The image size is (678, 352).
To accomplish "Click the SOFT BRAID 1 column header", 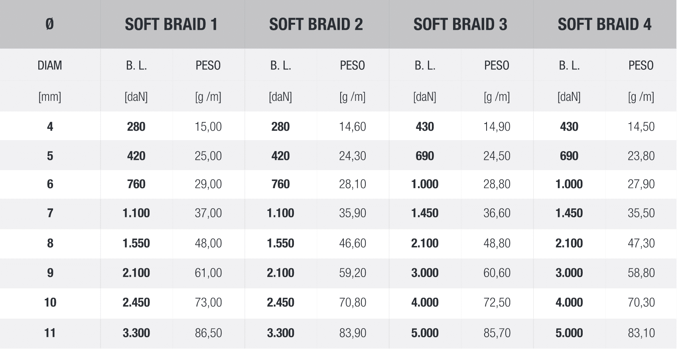I will [171, 24].
